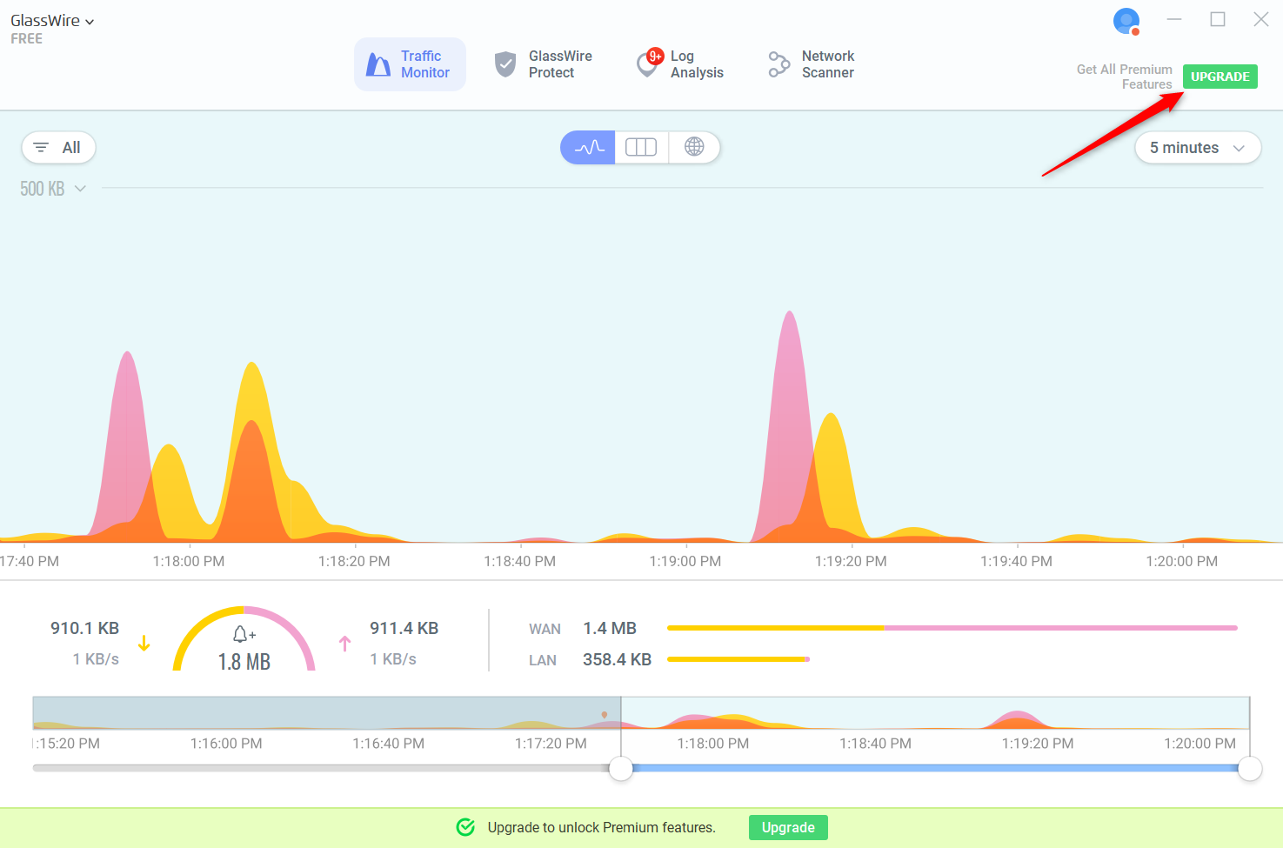The height and width of the screenshot is (848, 1283).
Task: Expand the 5 minutes time range dropdown
Action: point(1198,148)
